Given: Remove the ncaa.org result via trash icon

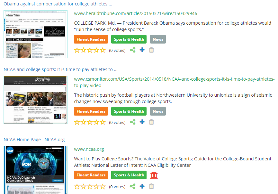Looking at the screenshot, I should click(151, 186).
